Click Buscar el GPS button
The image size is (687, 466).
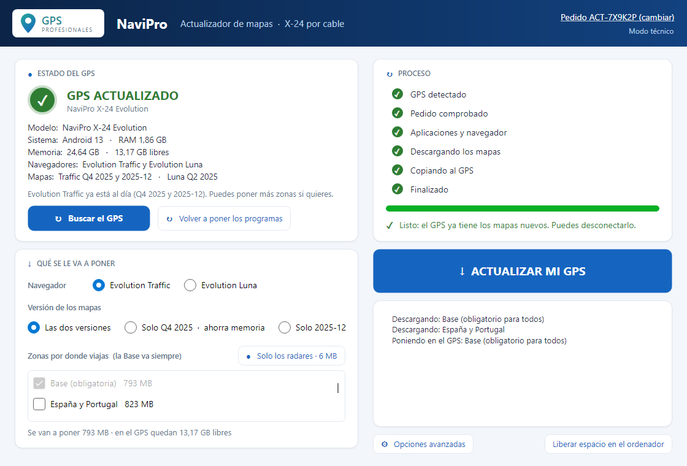(89, 218)
